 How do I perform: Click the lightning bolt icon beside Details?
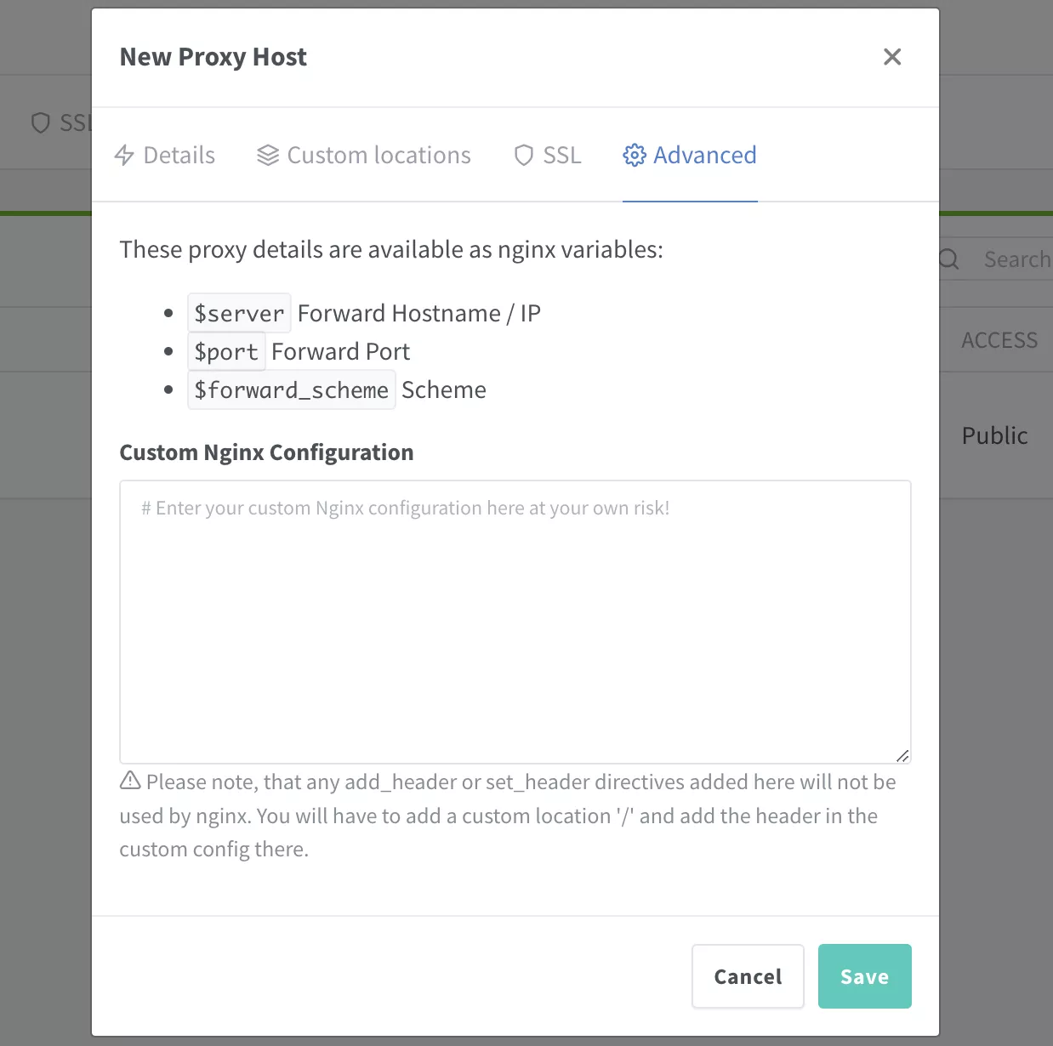point(124,155)
